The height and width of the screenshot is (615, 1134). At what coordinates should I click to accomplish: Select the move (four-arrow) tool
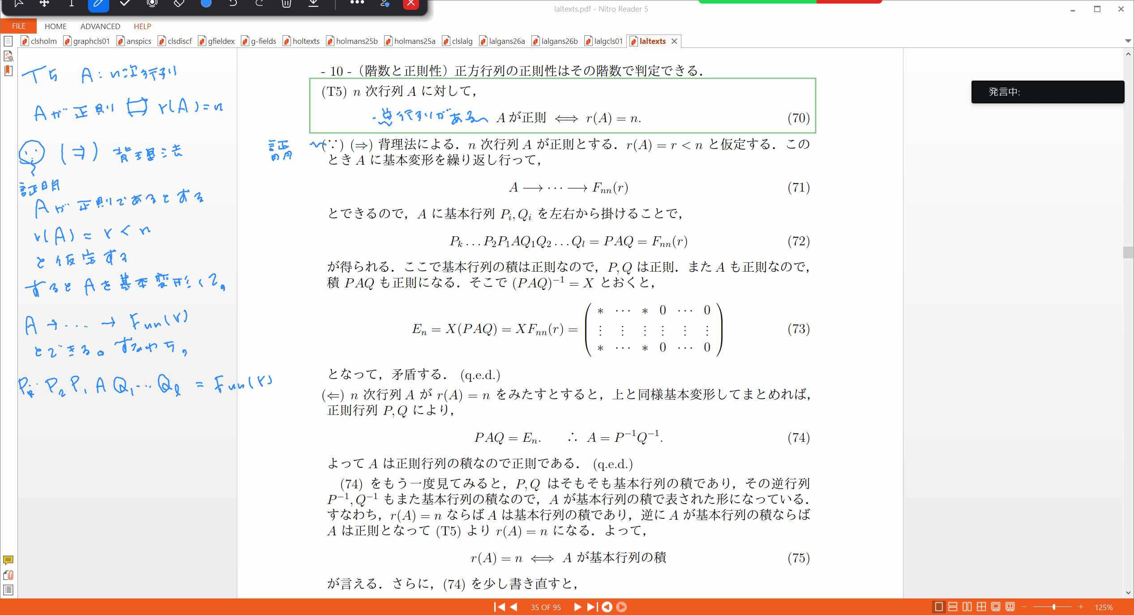click(x=44, y=4)
